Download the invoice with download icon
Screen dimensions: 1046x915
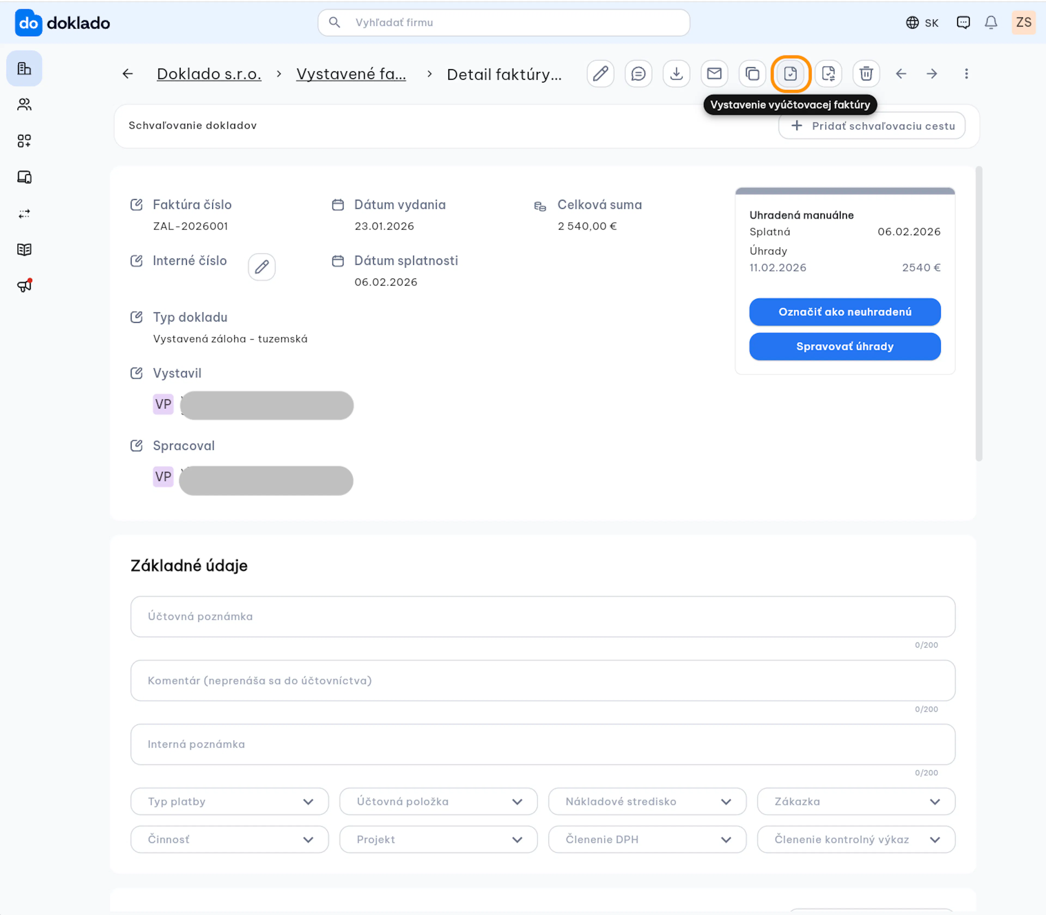pyautogui.click(x=676, y=74)
